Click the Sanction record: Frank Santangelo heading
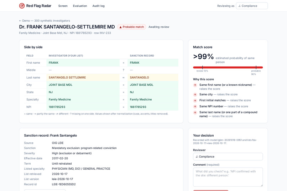The image size is (287, 191). pyautogui.click(x=50, y=136)
